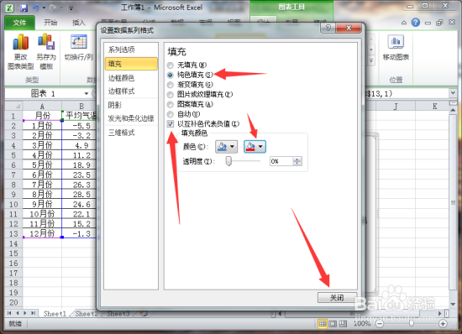Click cell B9 value 28.5
Screen dimensions: 462x334
pos(79,194)
